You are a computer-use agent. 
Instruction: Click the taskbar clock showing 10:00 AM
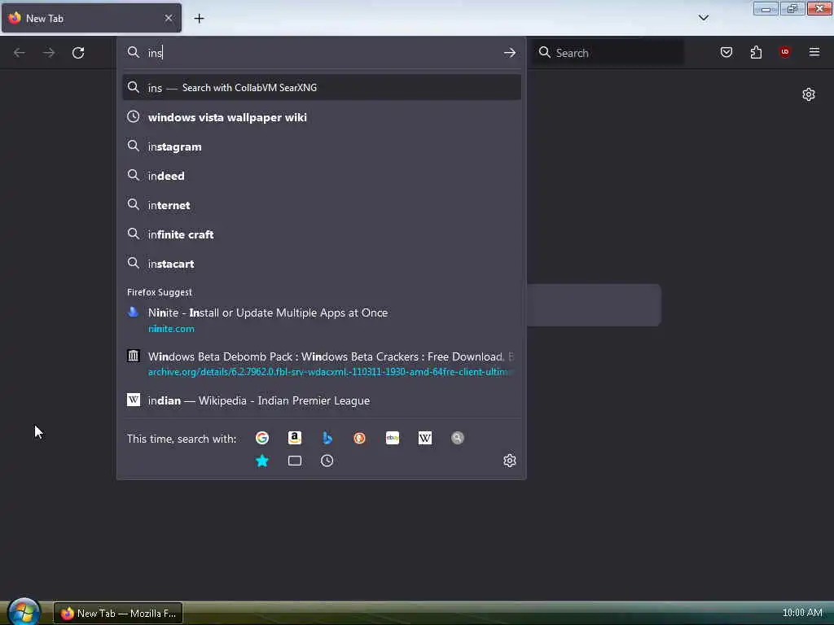pyautogui.click(x=802, y=613)
